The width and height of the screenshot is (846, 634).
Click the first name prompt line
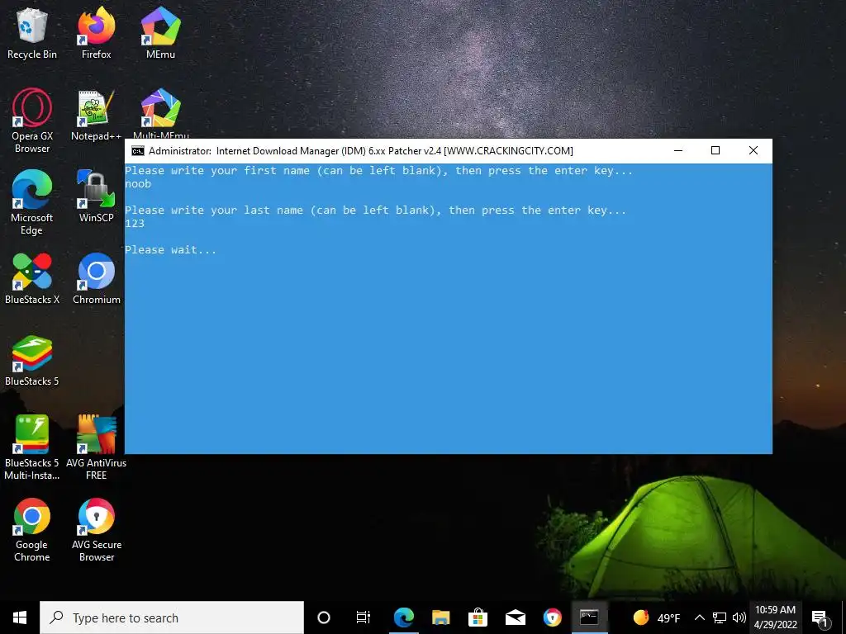378,171
